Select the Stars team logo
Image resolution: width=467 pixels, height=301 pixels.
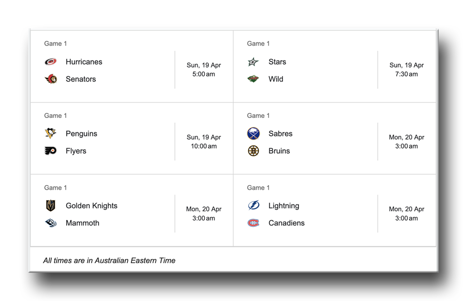coord(254,62)
